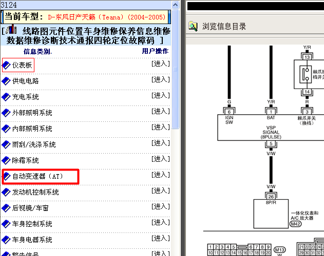Viewport: 324px width, 256px height.
Task: Select the 自动变速器（AT） category text
Action: click(37, 176)
